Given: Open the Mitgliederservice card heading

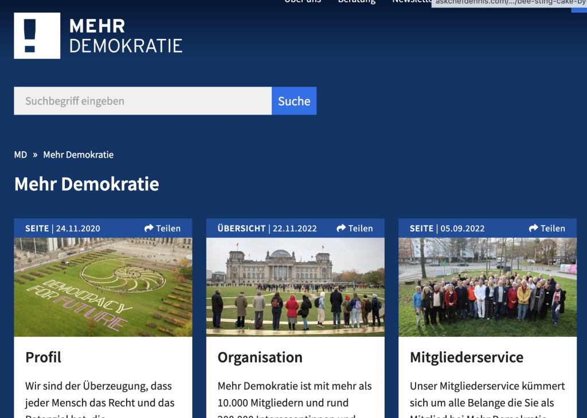Looking at the screenshot, I should point(467,357).
